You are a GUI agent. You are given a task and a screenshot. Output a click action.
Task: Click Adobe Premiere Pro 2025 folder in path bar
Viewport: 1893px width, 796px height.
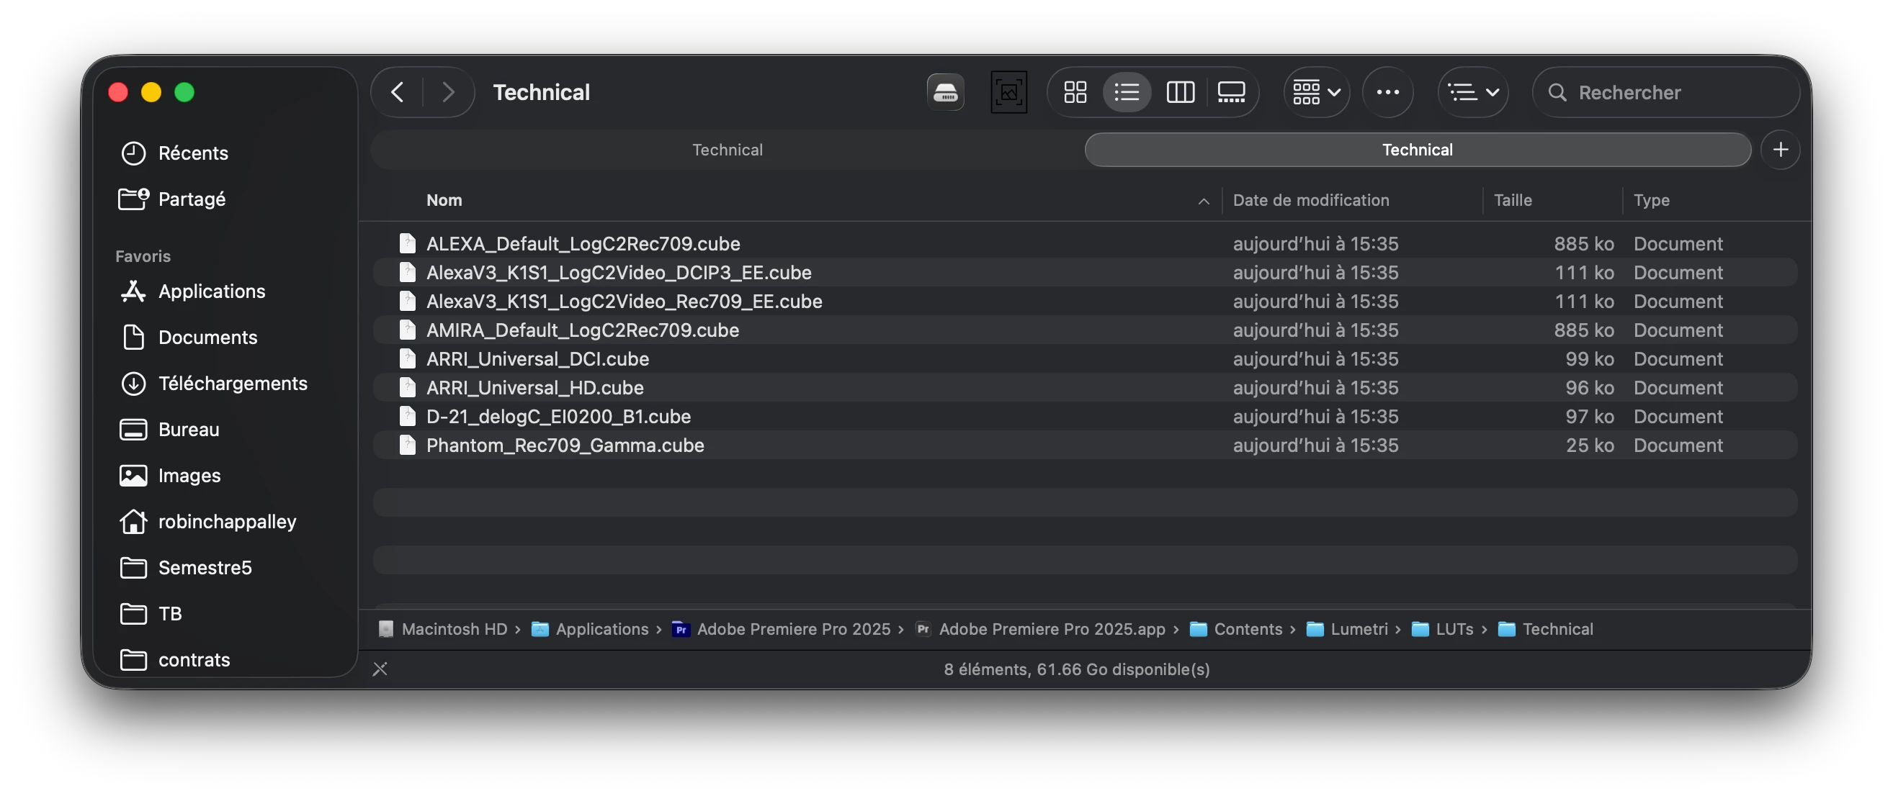tap(781, 629)
